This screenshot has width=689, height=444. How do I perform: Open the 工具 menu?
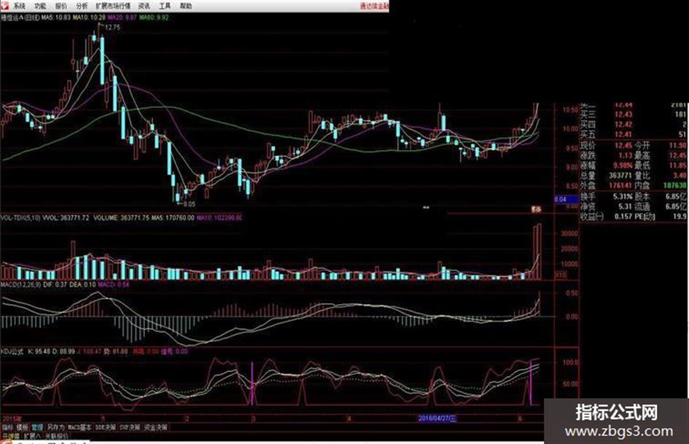pyautogui.click(x=165, y=6)
